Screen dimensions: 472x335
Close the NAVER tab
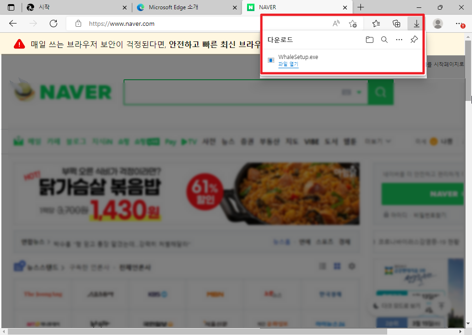(345, 7)
